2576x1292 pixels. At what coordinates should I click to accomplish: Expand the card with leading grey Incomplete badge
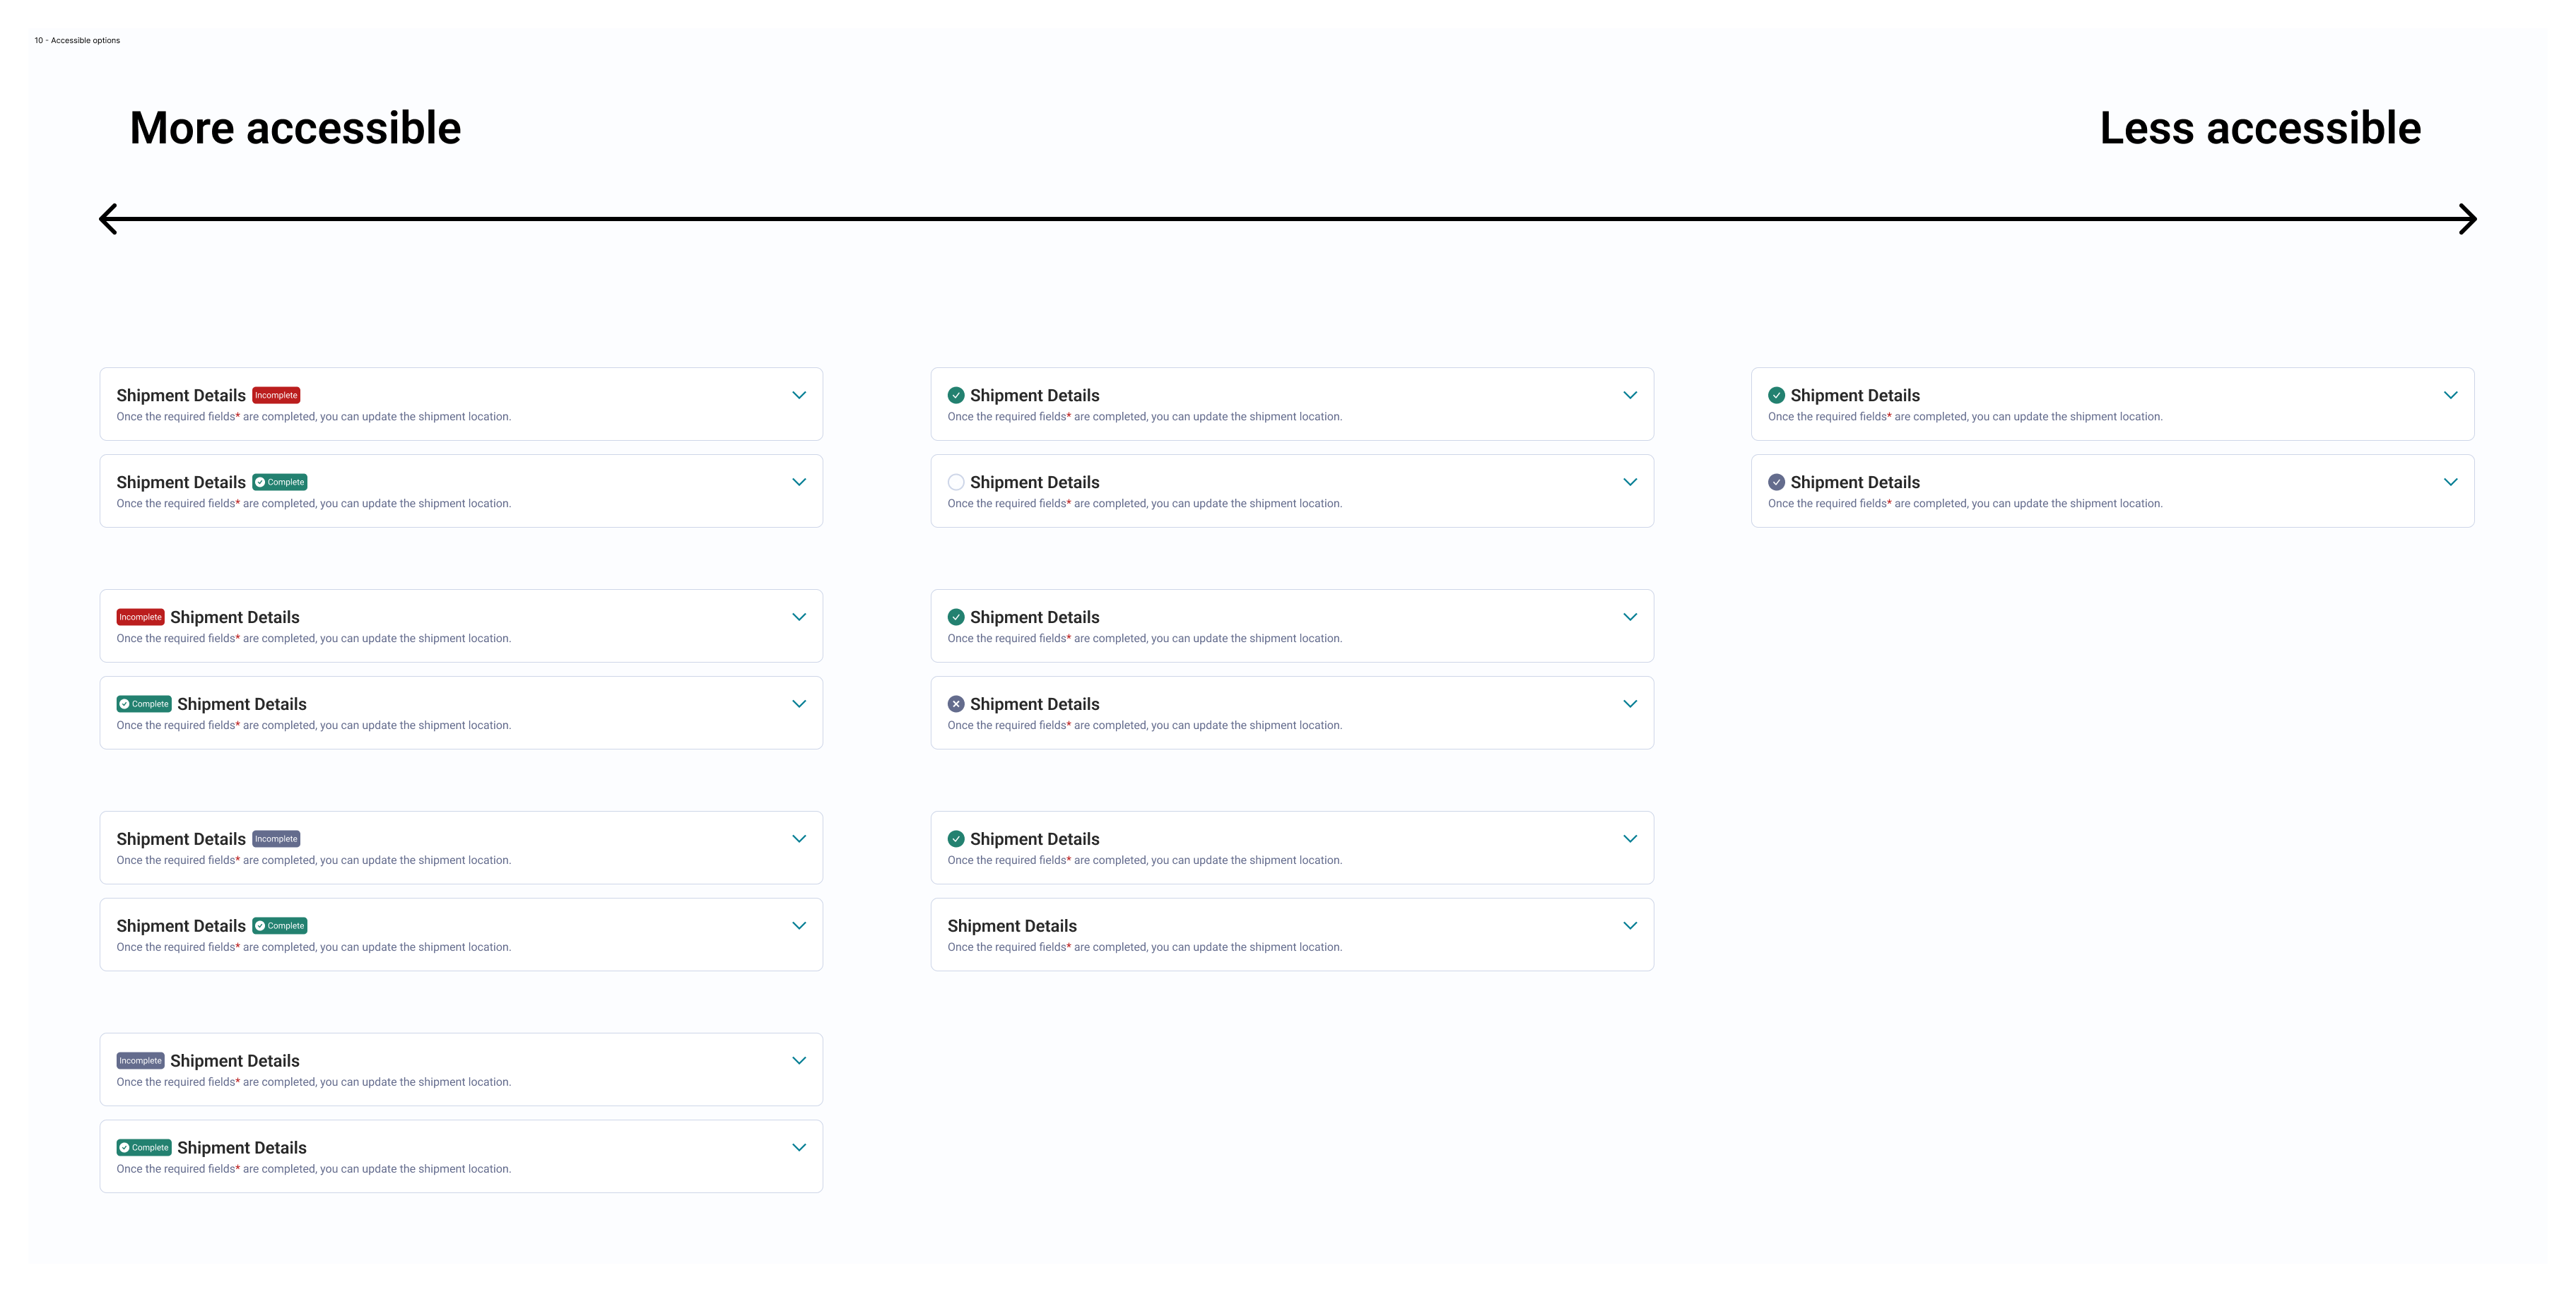point(799,1060)
